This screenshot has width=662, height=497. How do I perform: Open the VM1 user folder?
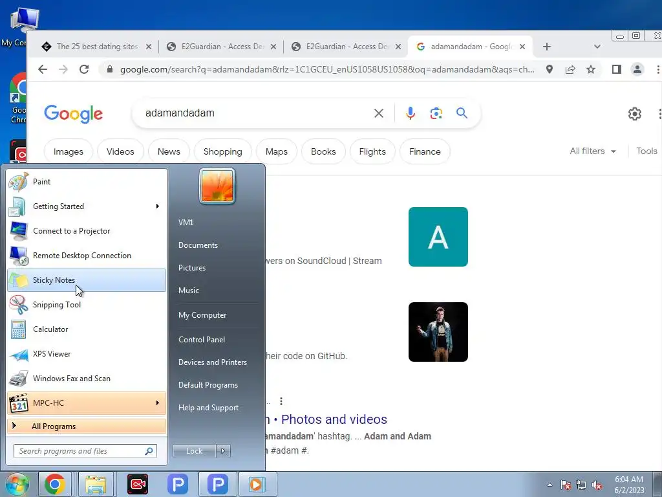pos(186,223)
